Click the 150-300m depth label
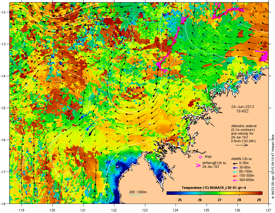 click(x=247, y=175)
